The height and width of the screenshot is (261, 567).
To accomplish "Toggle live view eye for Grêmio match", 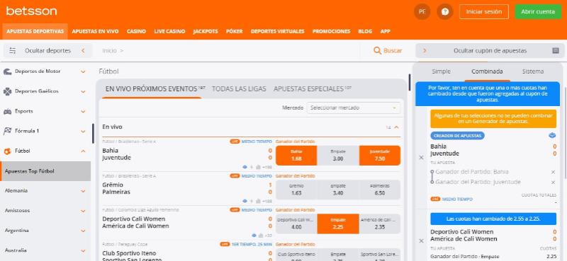I will click(x=245, y=201).
